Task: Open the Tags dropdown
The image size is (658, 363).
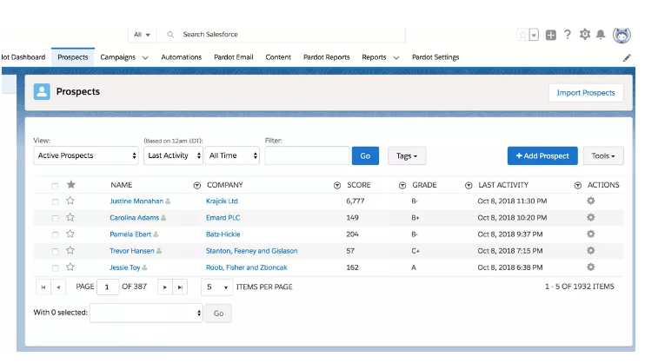Action: [407, 156]
